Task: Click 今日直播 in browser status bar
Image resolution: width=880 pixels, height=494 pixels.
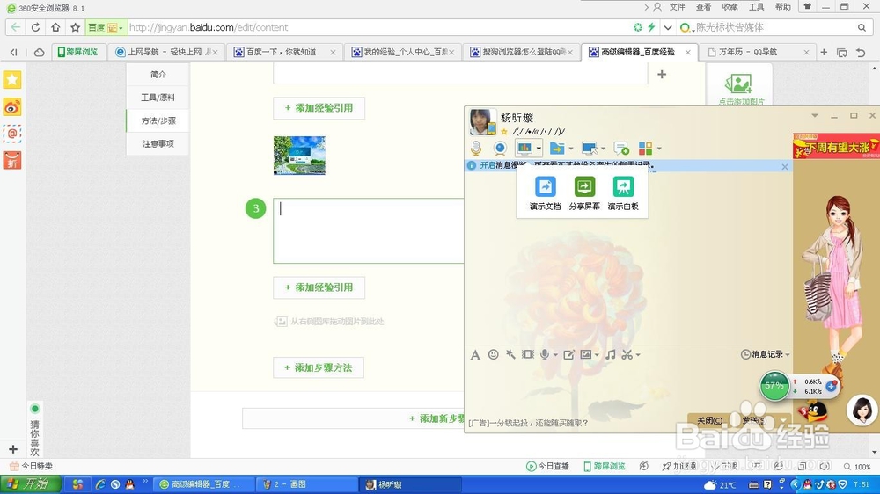Action: pos(547,466)
